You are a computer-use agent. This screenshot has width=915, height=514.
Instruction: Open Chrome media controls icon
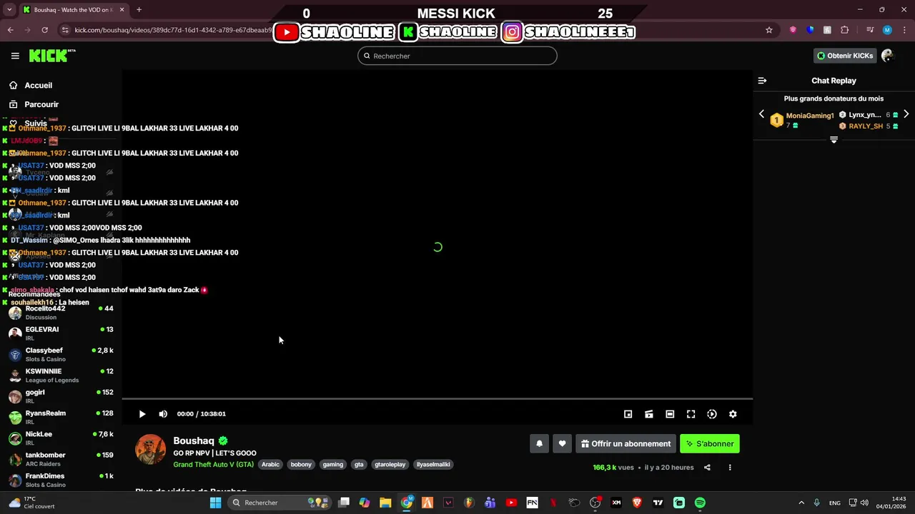pos(870,30)
